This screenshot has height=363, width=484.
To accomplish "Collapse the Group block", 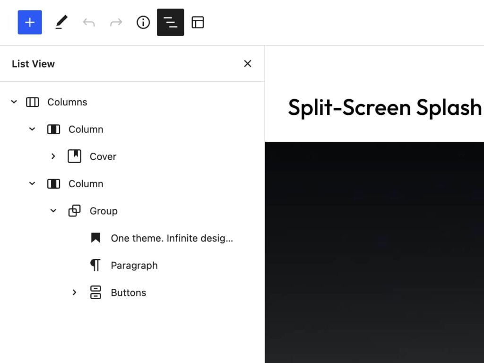I will (53, 211).
